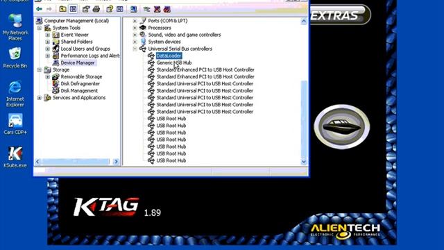Select Local Users and Groups item
The image size is (444, 250).
[85, 49]
